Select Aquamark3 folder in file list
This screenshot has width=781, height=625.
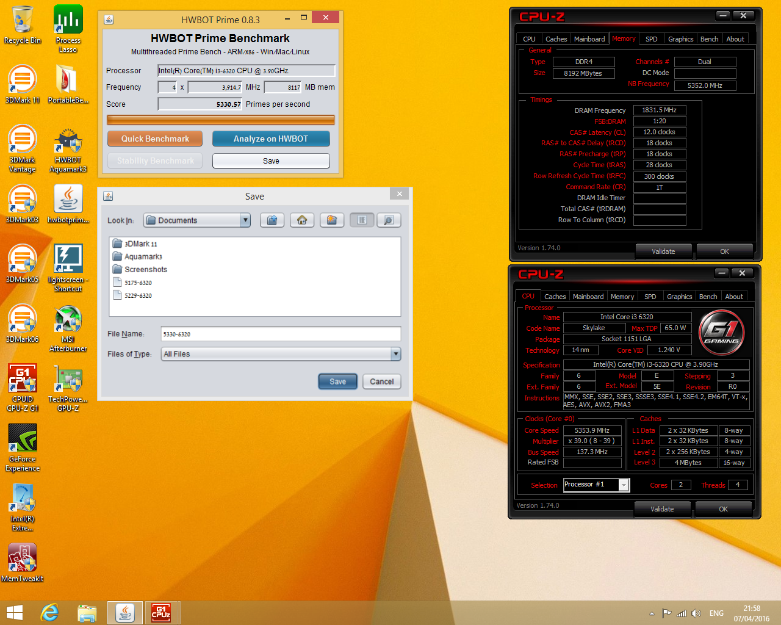coord(138,256)
